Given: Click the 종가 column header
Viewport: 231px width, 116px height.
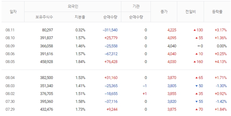Looking at the screenshot, I should click(x=164, y=12).
